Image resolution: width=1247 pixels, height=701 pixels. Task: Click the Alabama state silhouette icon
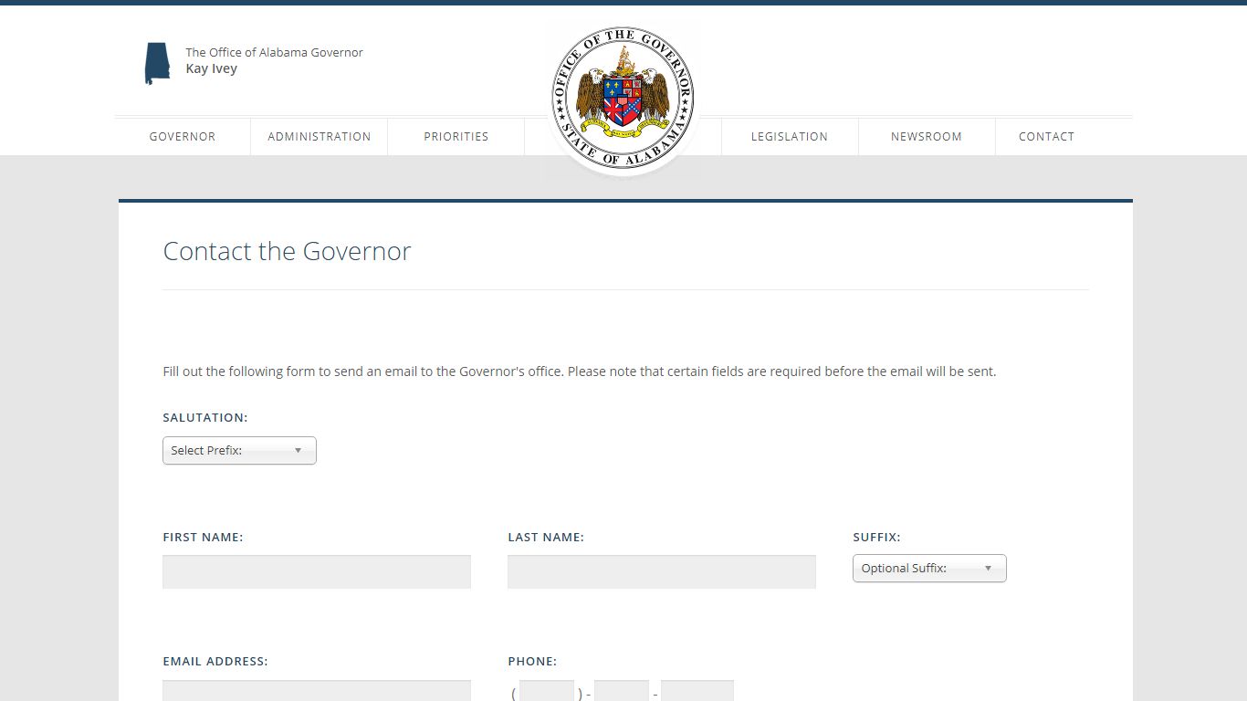tap(157, 64)
